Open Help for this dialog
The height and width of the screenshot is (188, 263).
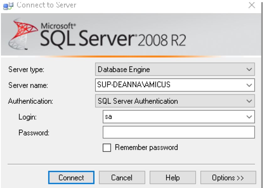pos(173,177)
